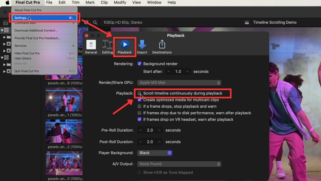The height and width of the screenshot is (181, 321).
Task: Open the Player Background dropdown
Action: click(155, 153)
